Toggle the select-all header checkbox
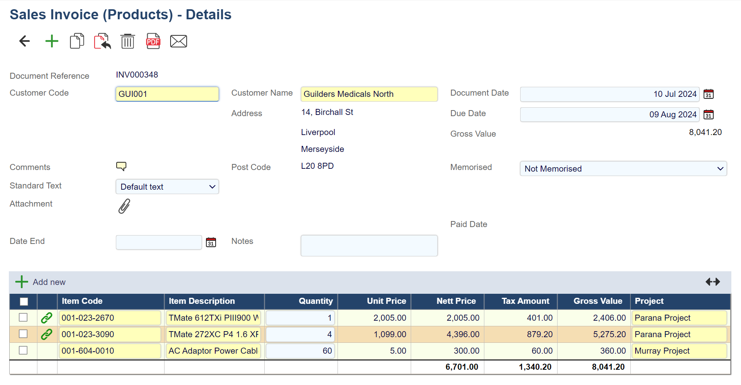The image size is (741, 385). pyautogui.click(x=24, y=301)
